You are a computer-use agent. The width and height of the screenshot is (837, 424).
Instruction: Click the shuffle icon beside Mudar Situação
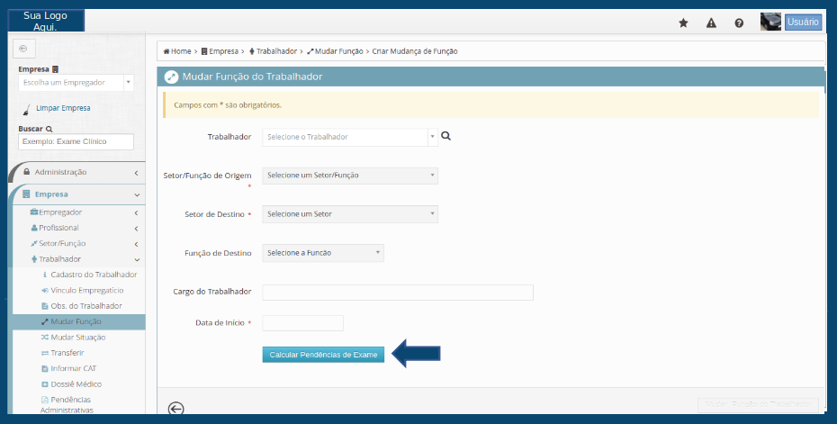pos(45,338)
